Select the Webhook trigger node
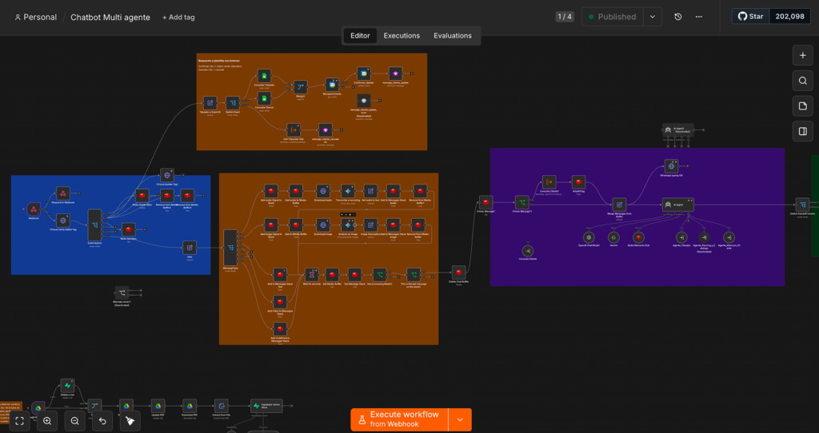819x433 pixels. click(34, 209)
